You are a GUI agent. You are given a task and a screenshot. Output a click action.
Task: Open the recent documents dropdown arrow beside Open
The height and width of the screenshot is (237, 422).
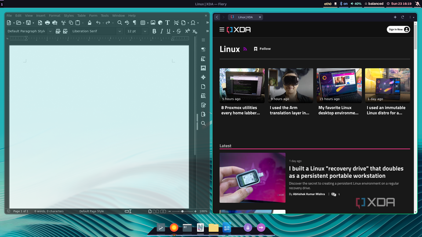point(23,23)
